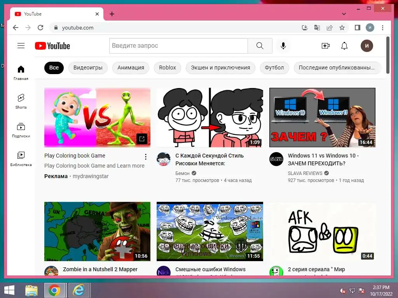This screenshot has width=398, height=298.
Task: Open Chrome profile avatar
Action: point(370,28)
